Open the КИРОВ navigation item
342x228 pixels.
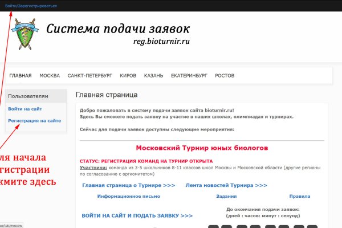coord(128,76)
